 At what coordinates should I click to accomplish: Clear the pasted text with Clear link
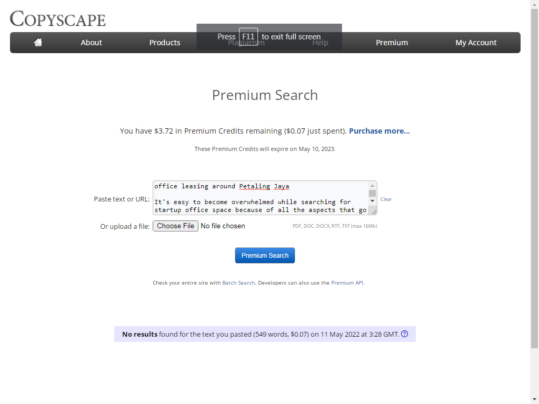pyautogui.click(x=386, y=199)
